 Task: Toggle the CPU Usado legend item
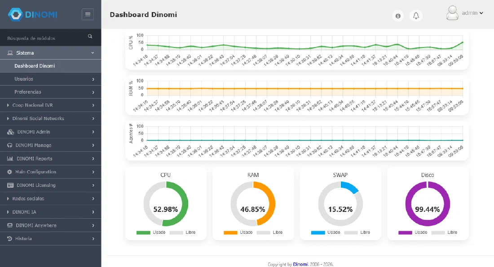[151, 233]
